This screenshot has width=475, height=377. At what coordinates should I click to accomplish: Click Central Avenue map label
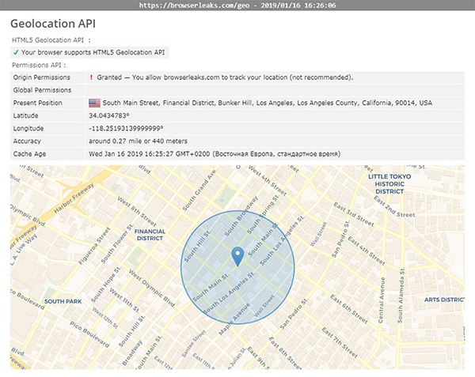tap(382, 300)
